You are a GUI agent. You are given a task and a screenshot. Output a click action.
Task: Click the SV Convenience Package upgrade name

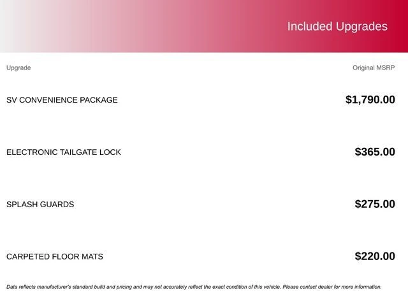62,100
